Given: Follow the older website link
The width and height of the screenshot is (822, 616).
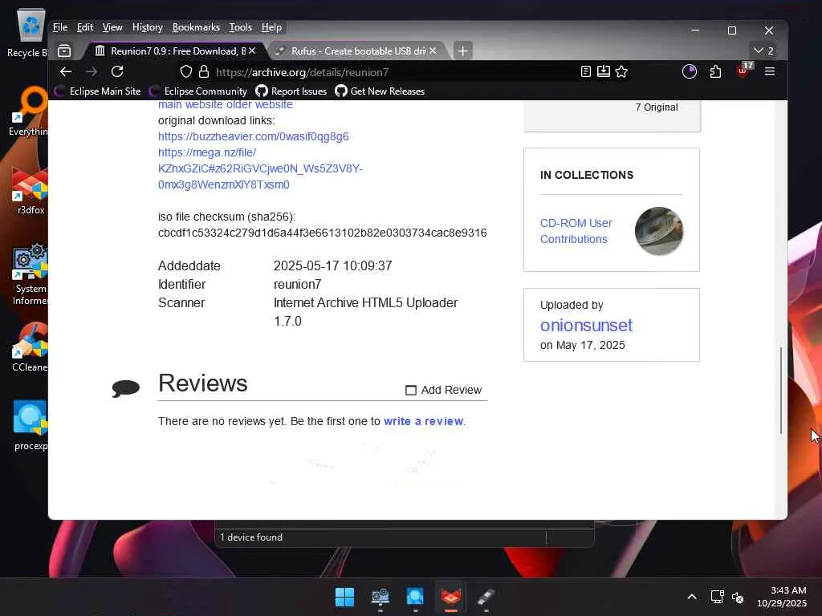Looking at the screenshot, I should tap(259, 104).
